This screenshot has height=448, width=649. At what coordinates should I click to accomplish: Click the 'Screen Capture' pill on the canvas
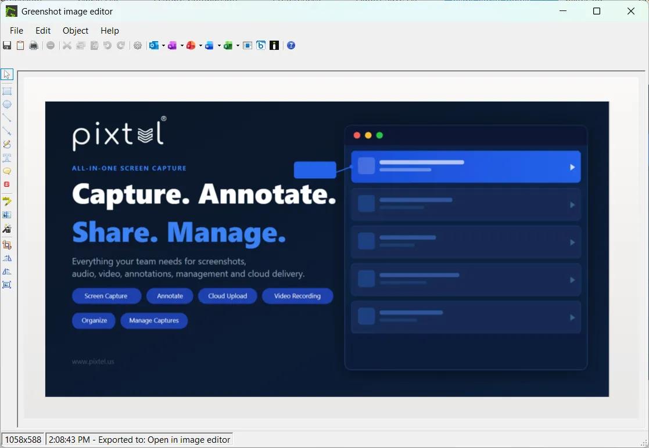(106, 296)
